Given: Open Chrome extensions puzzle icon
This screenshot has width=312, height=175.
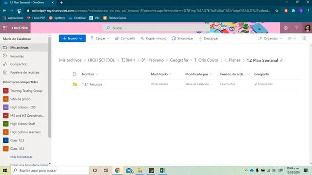Looking at the screenshot, I should pyautogui.click(x=293, y=11).
